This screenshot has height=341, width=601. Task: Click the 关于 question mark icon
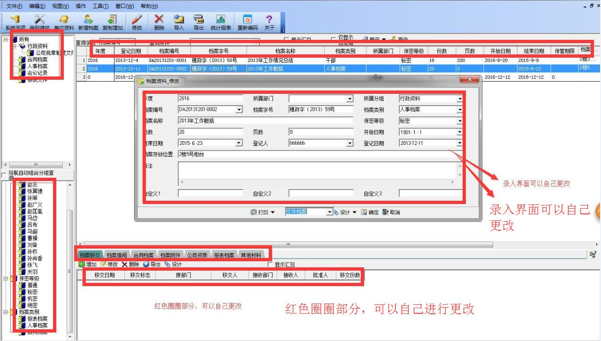(269, 19)
